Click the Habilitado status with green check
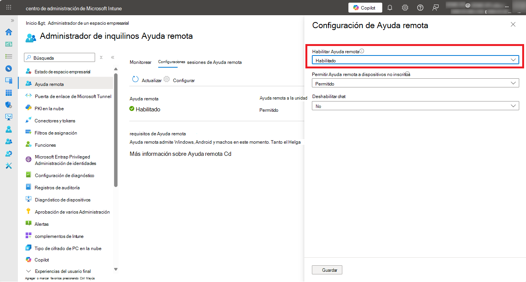Image resolution: width=526 pixels, height=282 pixels. (x=145, y=109)
